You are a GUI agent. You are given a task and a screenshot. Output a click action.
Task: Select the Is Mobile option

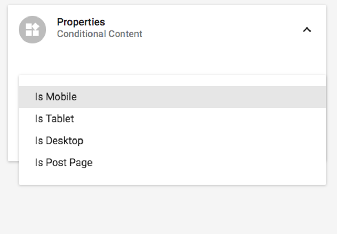56,97
